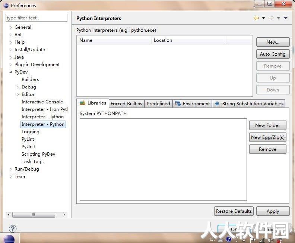Click the back navigation arrow icon
Image resolution: width=295 pixels, height=243 pixels.
point(256,18)
